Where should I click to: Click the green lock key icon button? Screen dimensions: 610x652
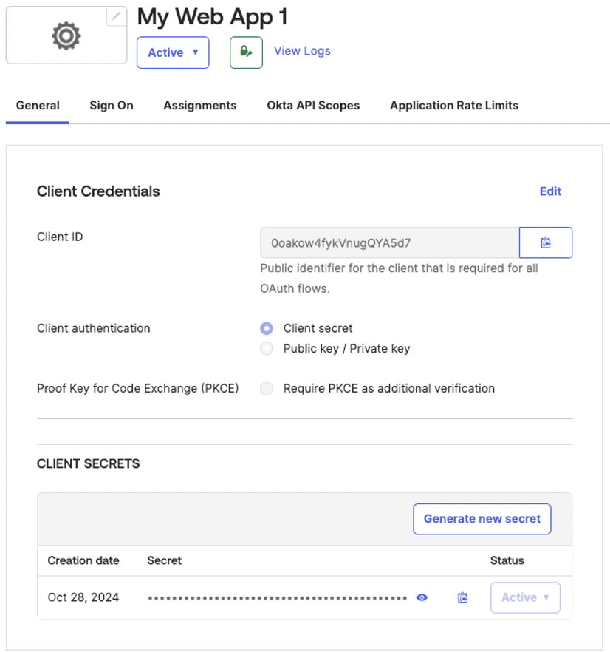(246, 52)
